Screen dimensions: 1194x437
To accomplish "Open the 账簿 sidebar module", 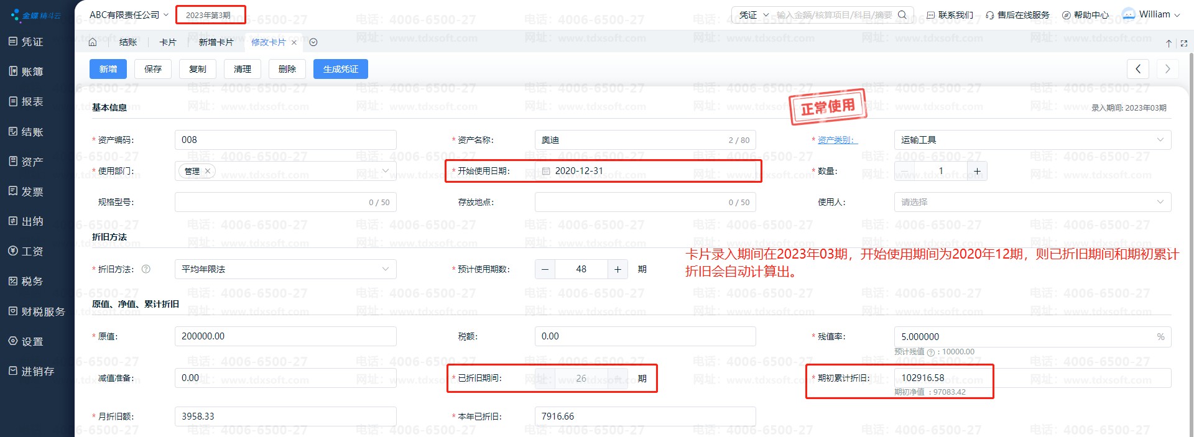I will click(26, 71).
